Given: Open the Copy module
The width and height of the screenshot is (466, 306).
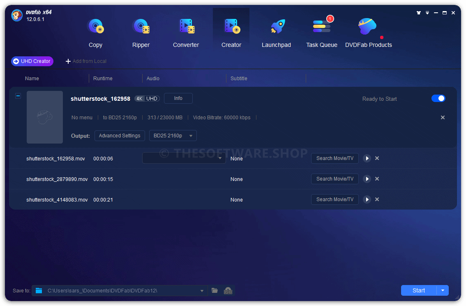Looking at the screenshot, I should point(95,33).
